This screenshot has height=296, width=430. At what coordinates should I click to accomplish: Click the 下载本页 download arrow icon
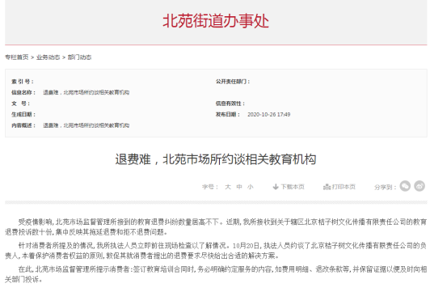(x=276, y=187)
